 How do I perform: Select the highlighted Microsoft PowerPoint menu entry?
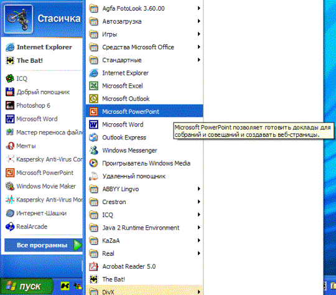click(144, 111)
